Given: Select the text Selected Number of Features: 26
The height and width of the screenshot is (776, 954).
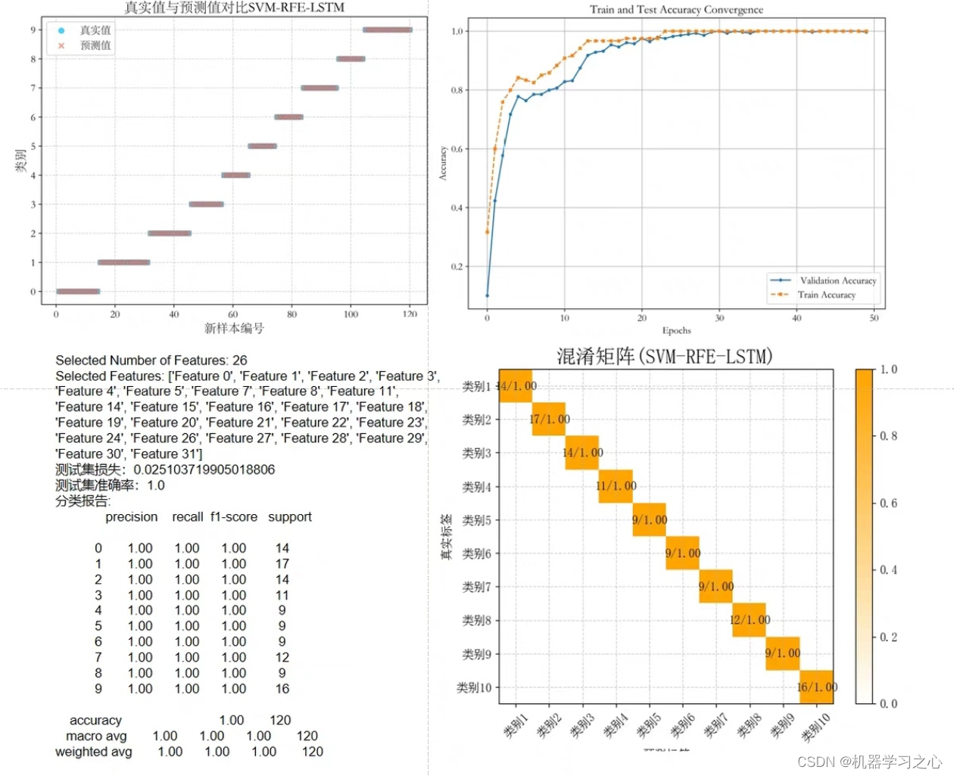Looking at the screenshot, I should click(x=151, y=360).
